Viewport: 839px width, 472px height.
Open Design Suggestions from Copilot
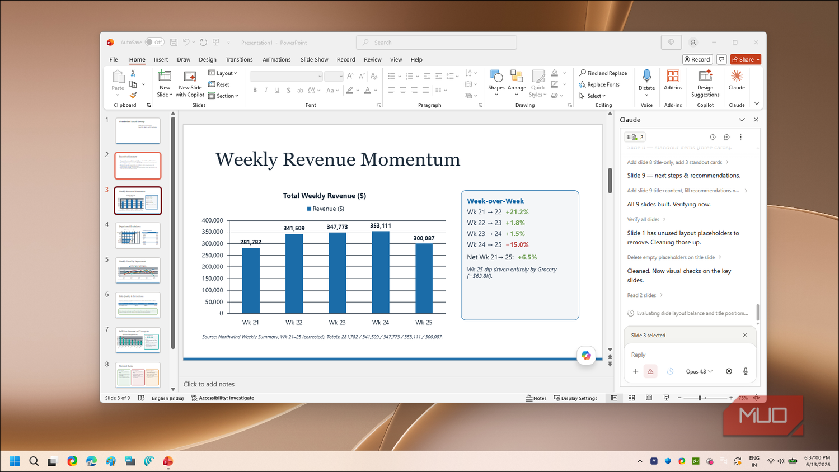point(705,83)
